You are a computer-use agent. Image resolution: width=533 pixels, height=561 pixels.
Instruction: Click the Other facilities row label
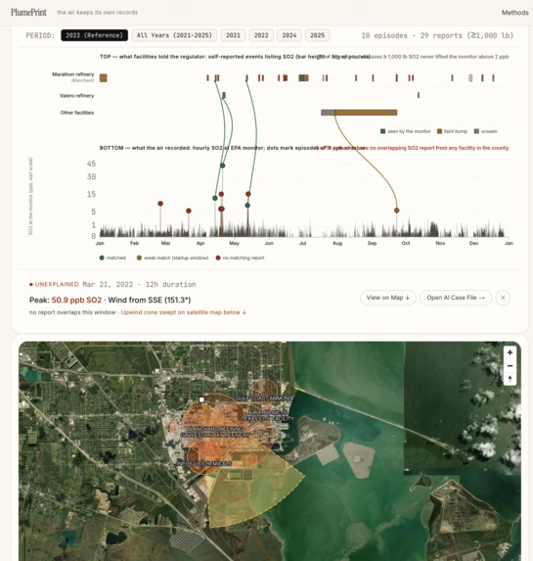(77, 113)
